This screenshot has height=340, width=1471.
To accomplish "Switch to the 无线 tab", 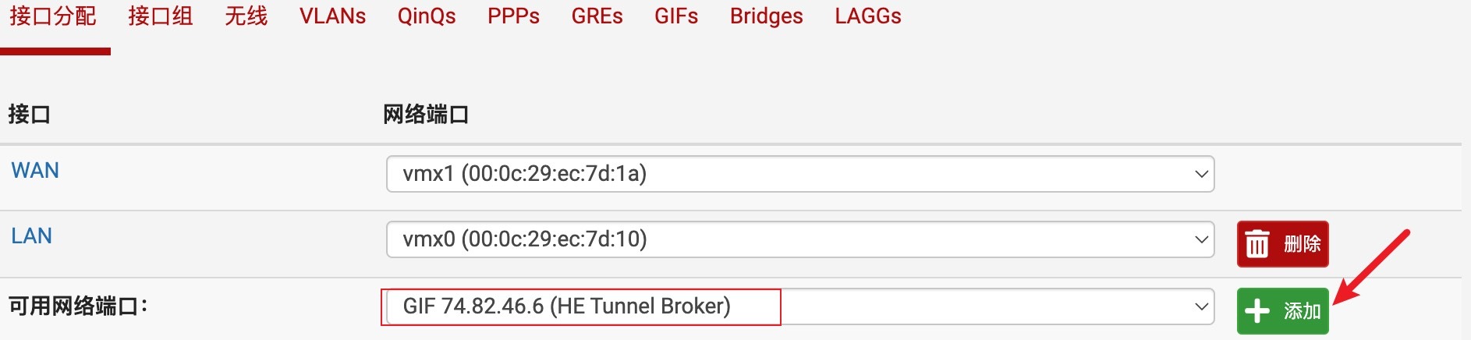I will coord(246,16).
